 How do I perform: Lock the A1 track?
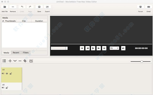point(7,88)
